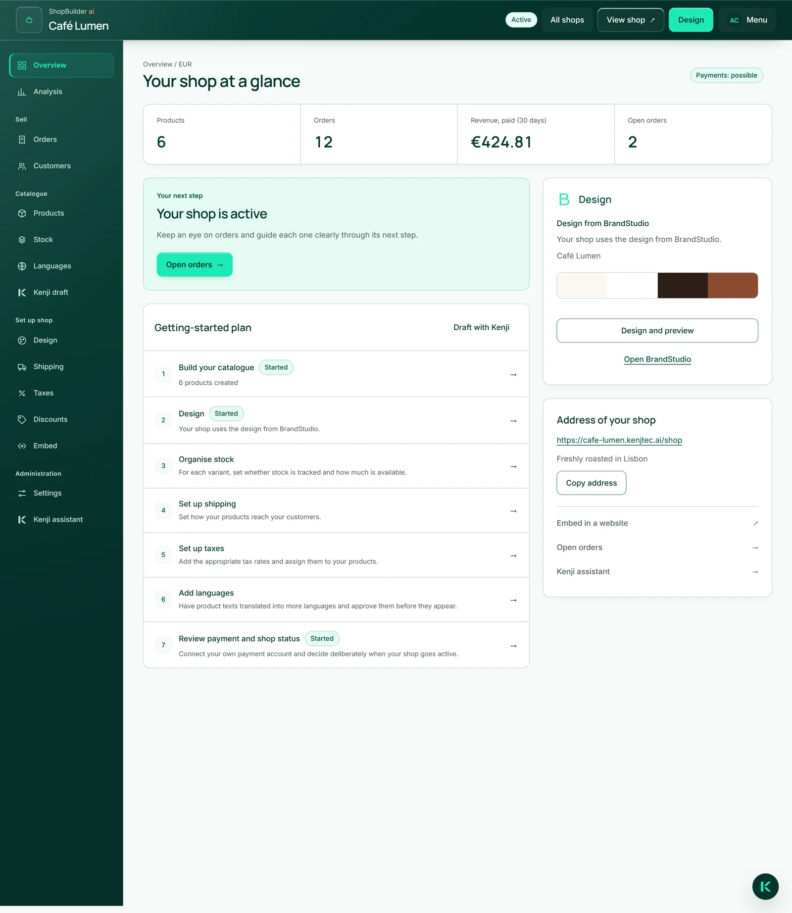Click the All shops button

tap(567, 20)
